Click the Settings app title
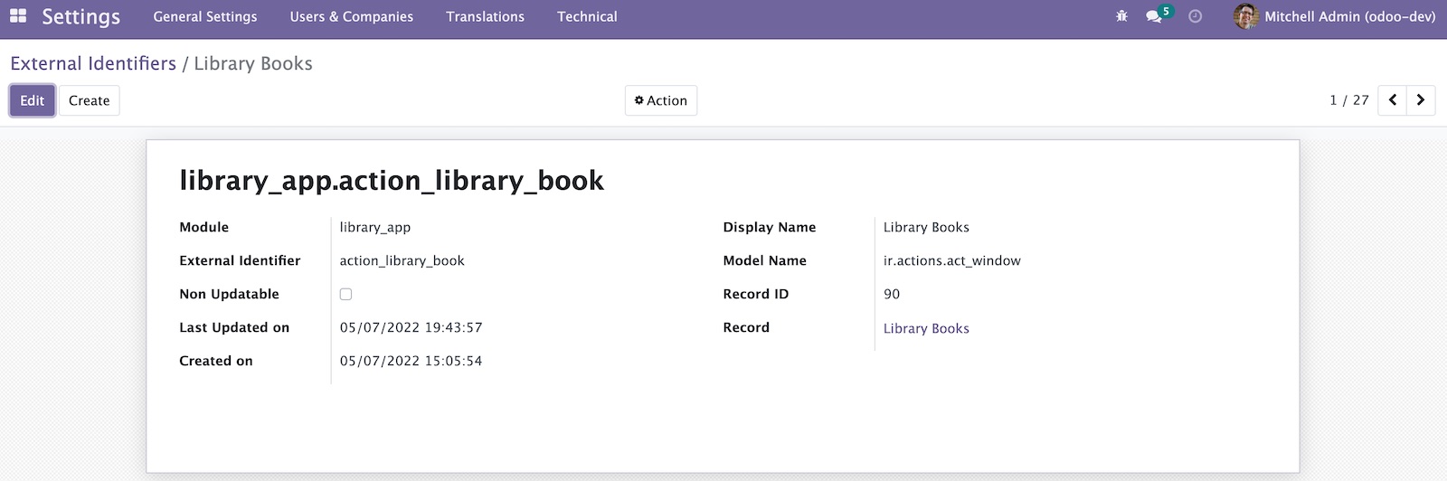Image resolution: width=1447 pixels, height=481 pixels. click(x=80, y=17)
